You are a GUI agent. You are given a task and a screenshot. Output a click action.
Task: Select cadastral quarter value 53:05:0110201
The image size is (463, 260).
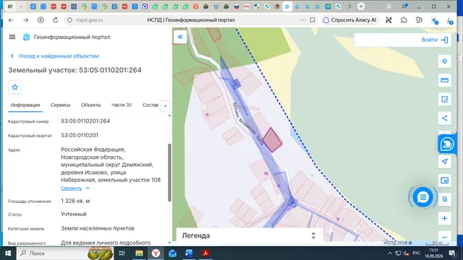click(x=80, y=135)
